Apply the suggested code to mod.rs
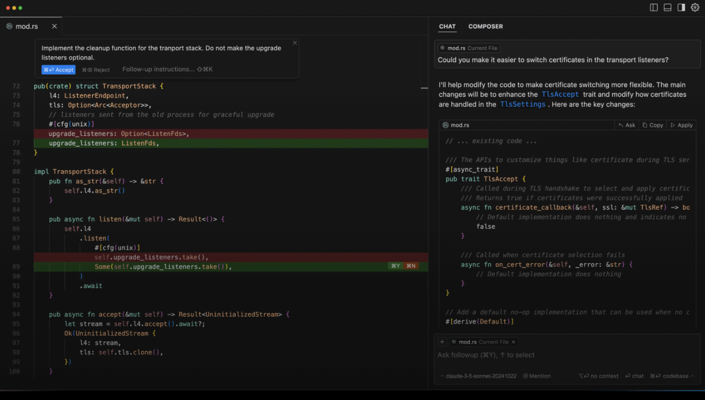The image size is (705, 400). pos(682,125)
